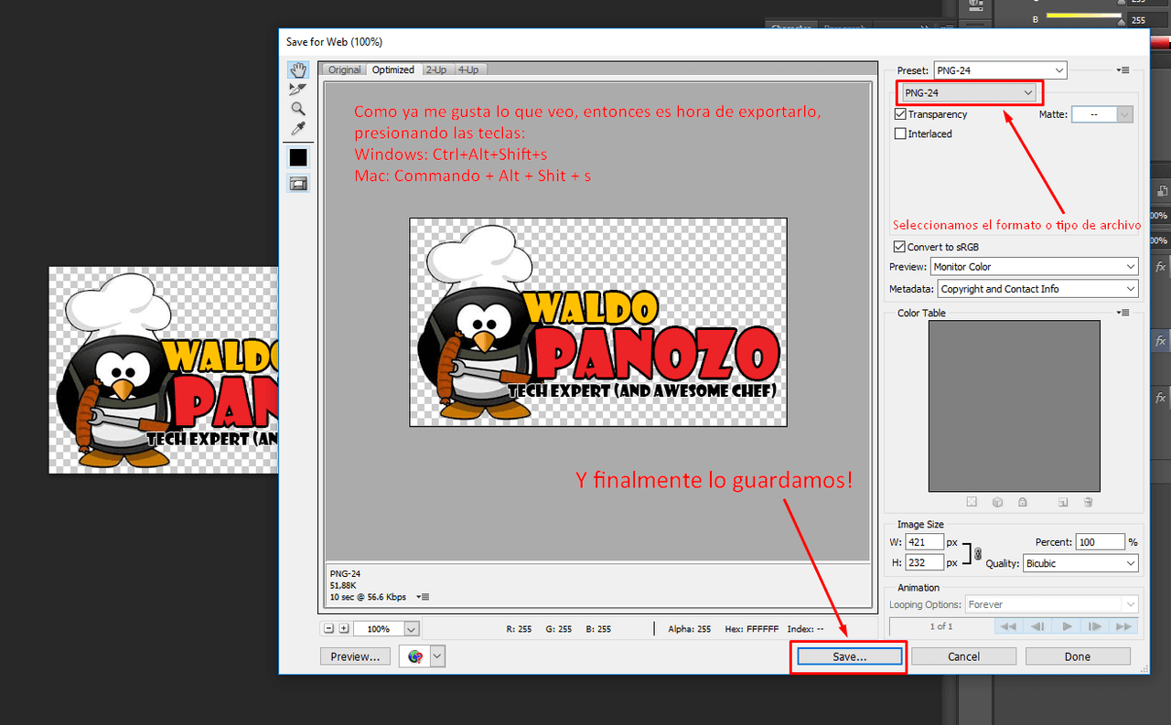
Task: Click the penguin logo preview image
Action: [598, 322]
